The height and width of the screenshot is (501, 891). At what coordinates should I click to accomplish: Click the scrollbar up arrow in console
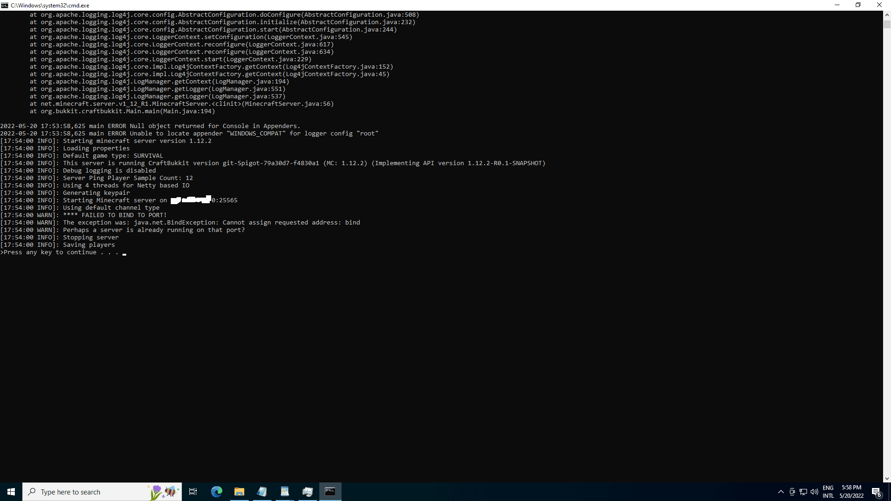point(887,15)
